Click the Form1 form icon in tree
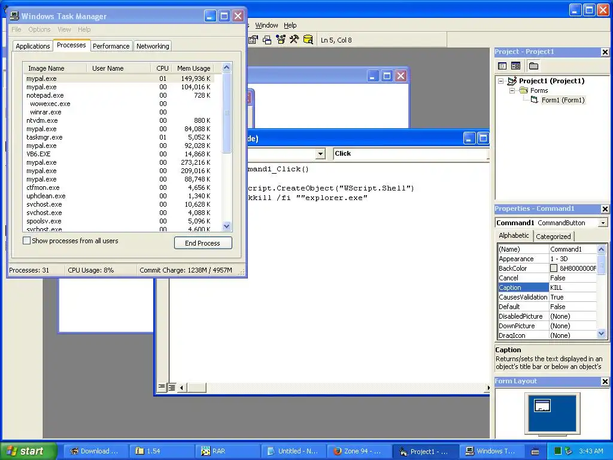The height and width of the screenshot is (460, 613). pyautogui.click(x=535, y=100)
